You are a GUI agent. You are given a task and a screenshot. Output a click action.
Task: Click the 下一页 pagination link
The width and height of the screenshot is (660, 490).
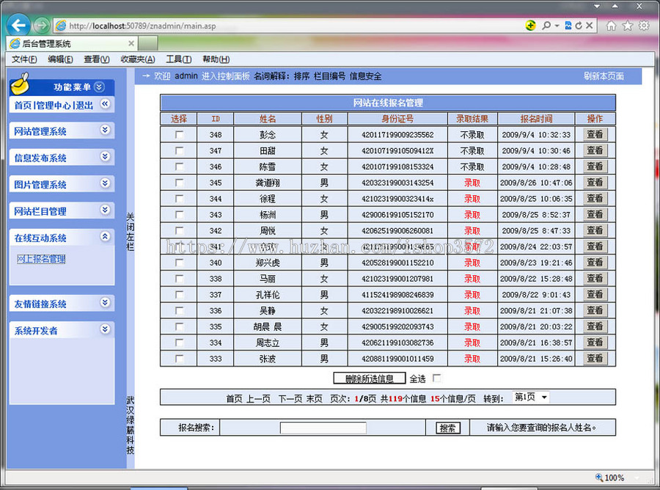click(x=290, y=398)
